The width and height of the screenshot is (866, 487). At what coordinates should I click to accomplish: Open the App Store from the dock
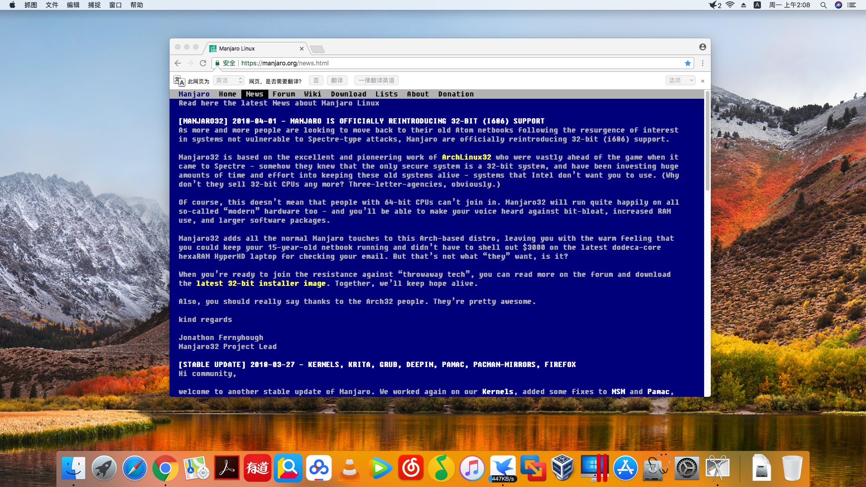(x=625, y=469)
